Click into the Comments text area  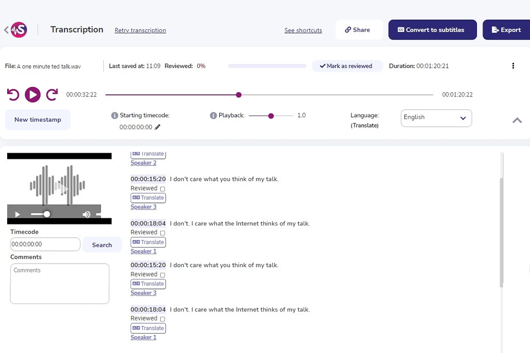pos(60,284)
